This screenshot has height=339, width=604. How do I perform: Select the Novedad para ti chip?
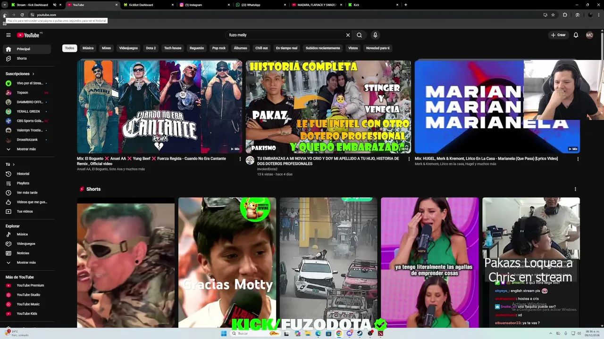tap(378, 48)
